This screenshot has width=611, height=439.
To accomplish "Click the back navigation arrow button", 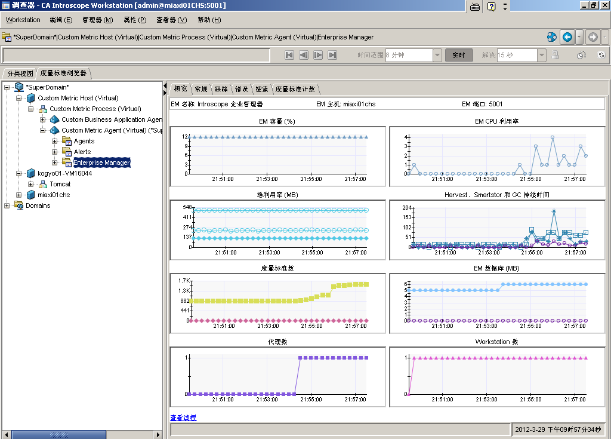I will pos(567,37).
